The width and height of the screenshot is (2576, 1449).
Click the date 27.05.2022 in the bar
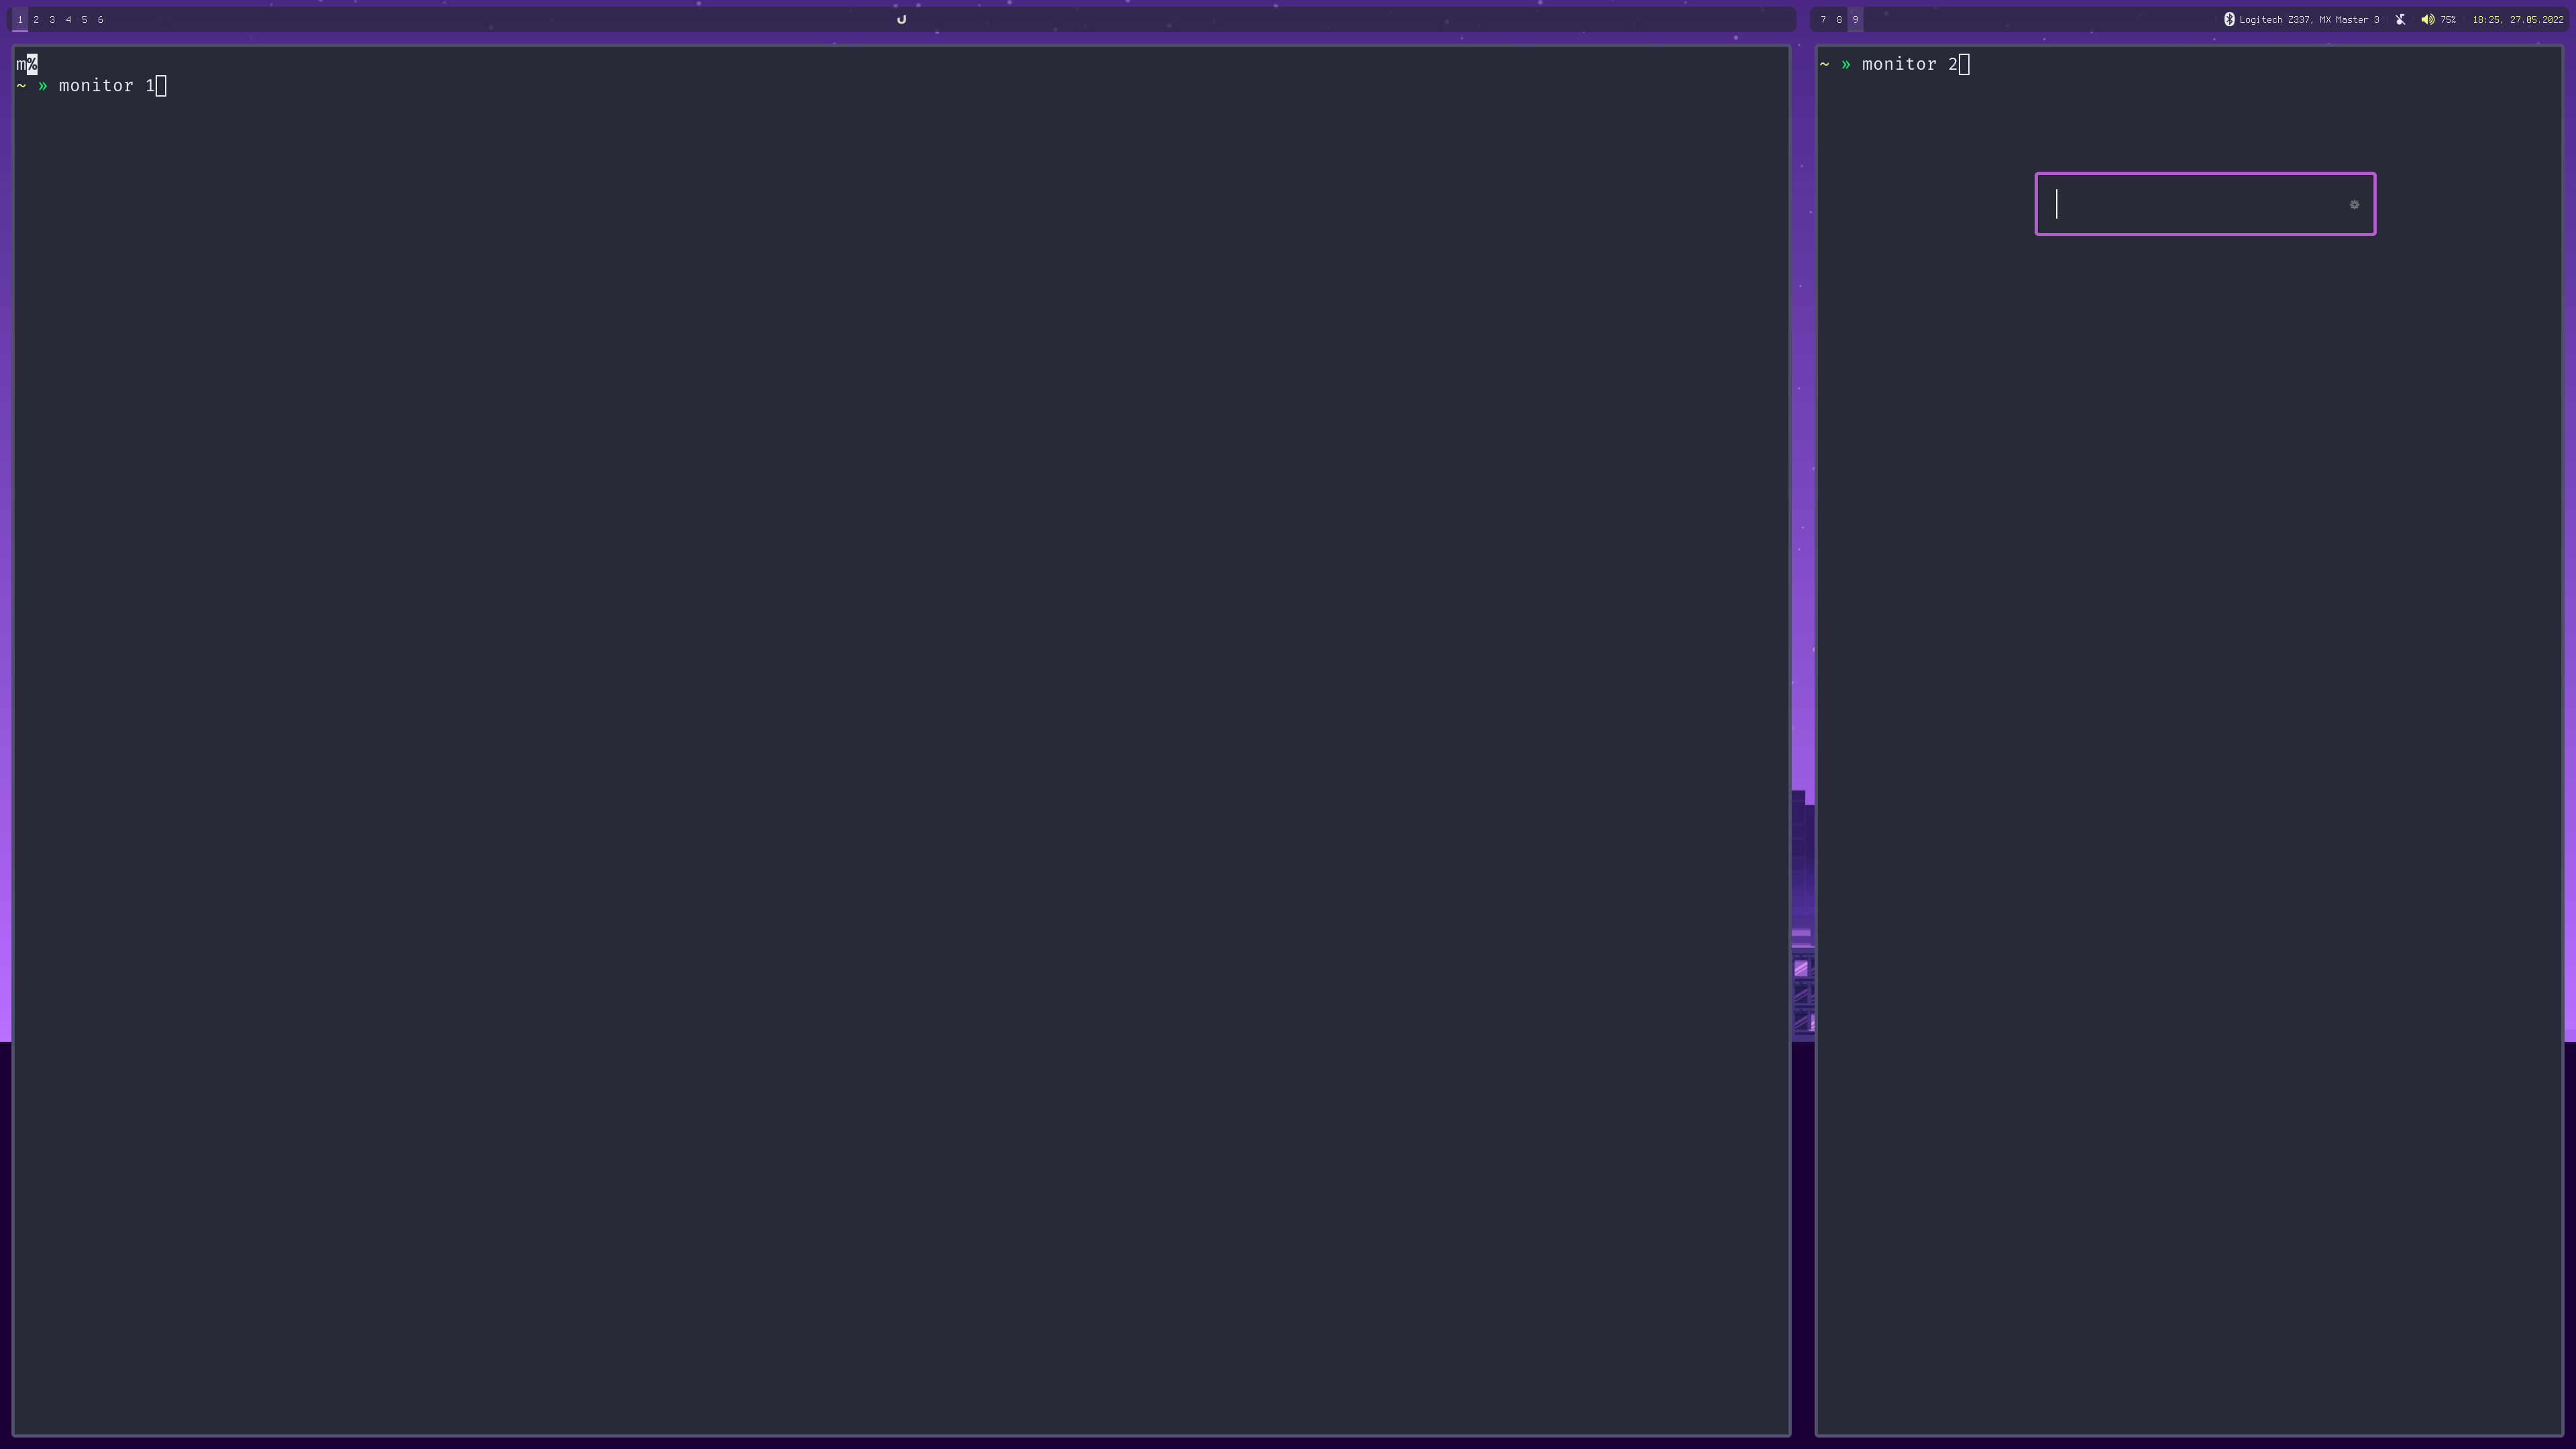[2539, 19]
